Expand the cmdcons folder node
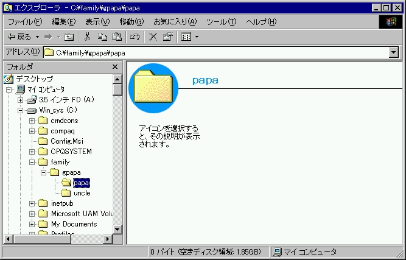The width and height of the screenshot is (406, 260). 32,121
